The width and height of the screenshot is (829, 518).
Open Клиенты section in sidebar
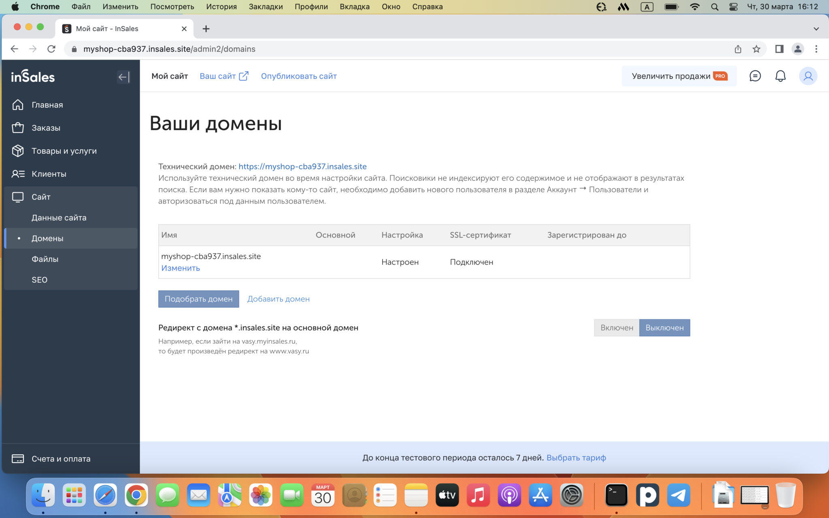pos(49,174)
